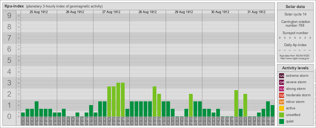
Task: Click the Kp scale number 5
Action: 9,60
